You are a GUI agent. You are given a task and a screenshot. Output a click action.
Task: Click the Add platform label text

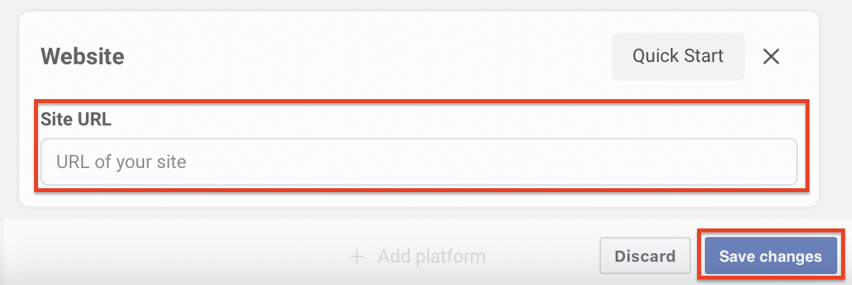click(x=431, y=256)
